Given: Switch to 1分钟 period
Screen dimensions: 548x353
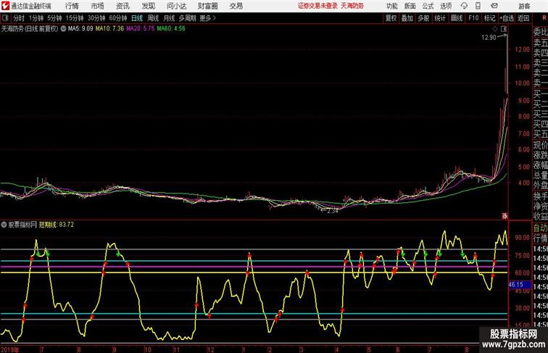Looking at the screenshot, I should tap(36, 18).
